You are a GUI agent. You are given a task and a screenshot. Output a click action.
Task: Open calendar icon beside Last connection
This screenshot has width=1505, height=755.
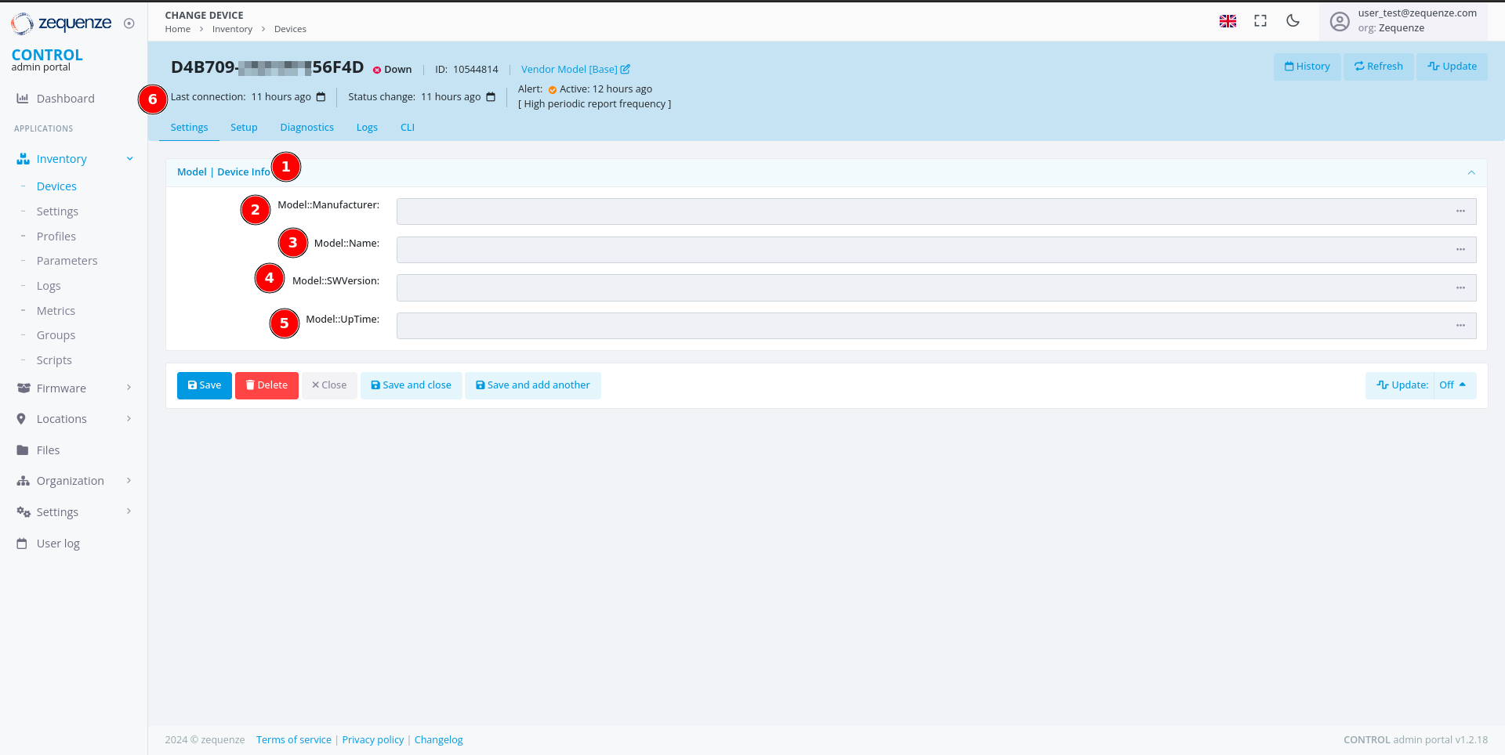click(x=321, y=97)
